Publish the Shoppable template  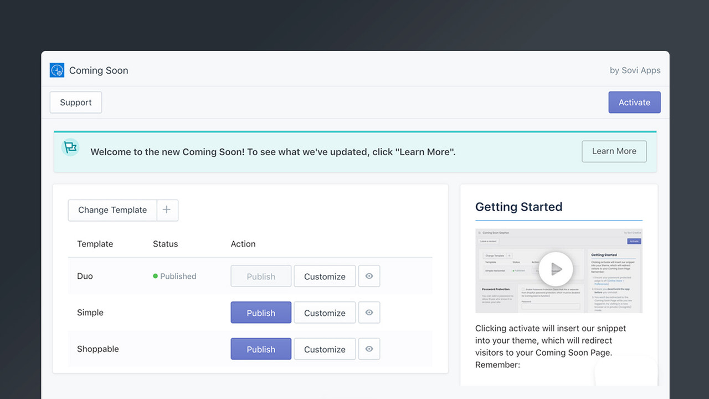pos(260,349)
